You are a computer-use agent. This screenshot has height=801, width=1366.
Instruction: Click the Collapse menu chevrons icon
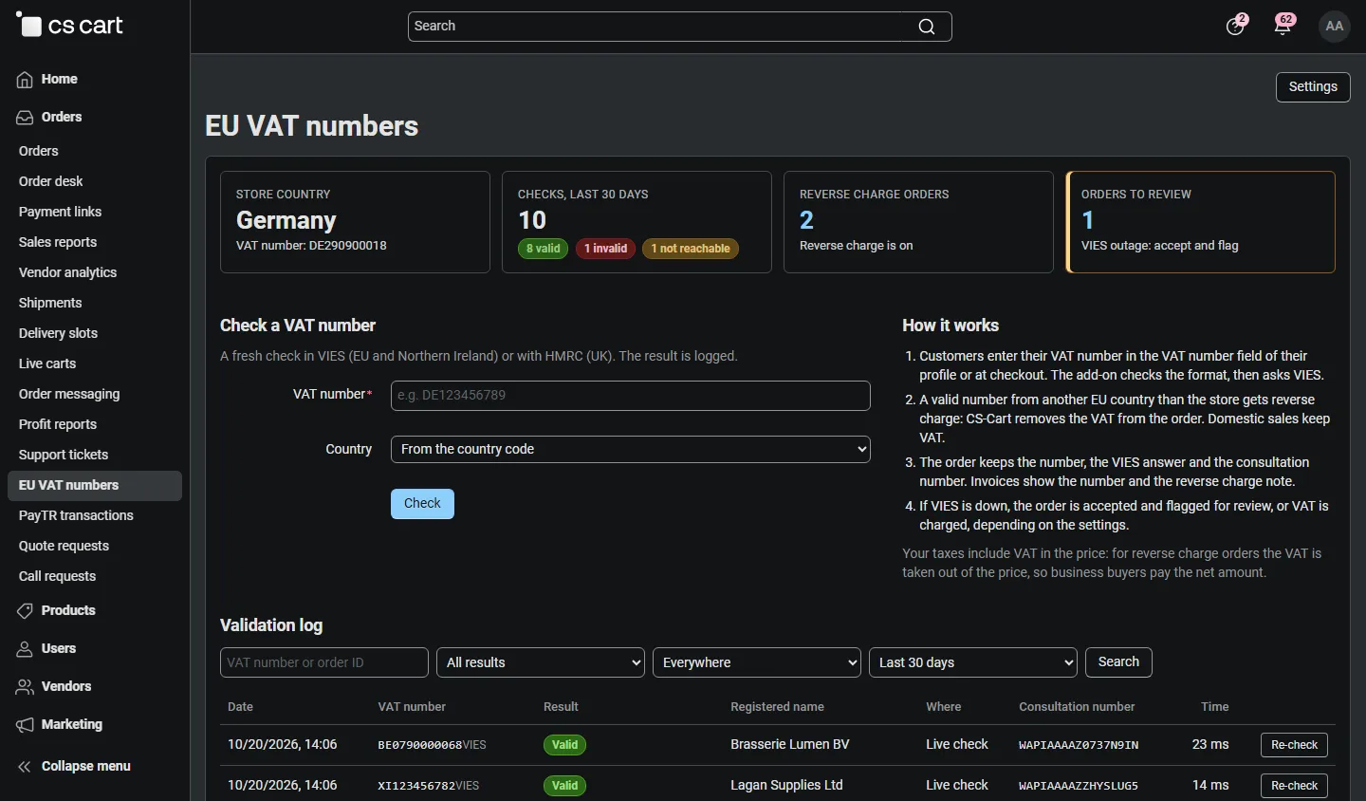point(25,767)
